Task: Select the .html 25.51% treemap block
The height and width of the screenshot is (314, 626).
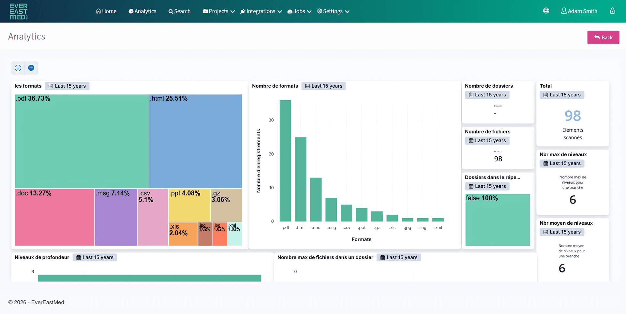Action: pos(196,141)
